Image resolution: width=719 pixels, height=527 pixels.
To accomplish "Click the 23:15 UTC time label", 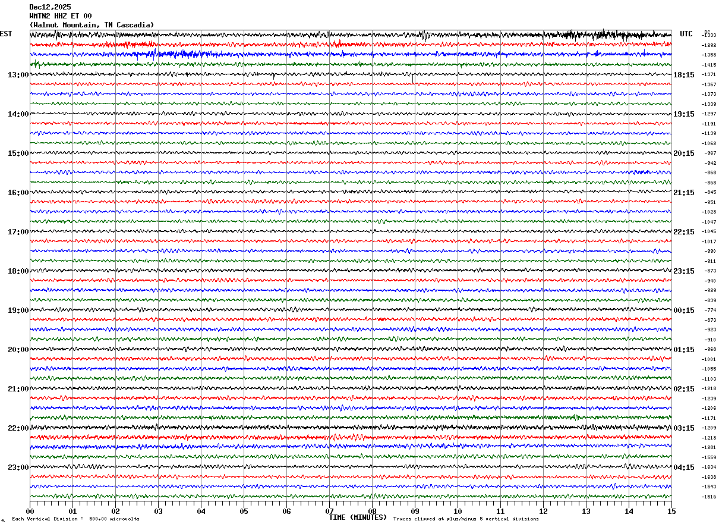I will click(x=684, y=271).
